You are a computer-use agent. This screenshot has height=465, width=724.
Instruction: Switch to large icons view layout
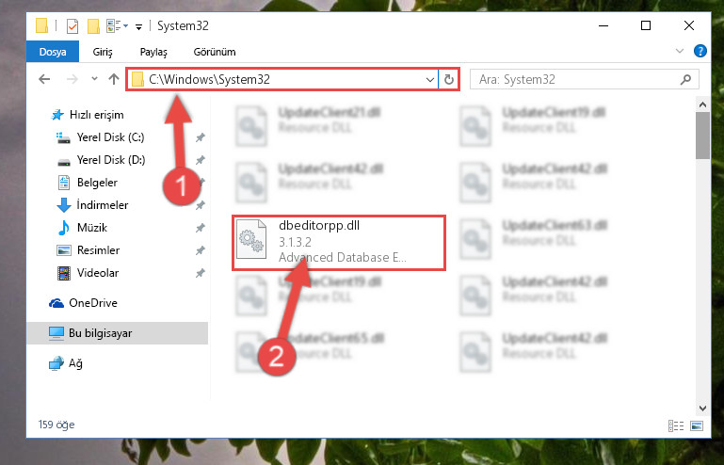point(697,425)
